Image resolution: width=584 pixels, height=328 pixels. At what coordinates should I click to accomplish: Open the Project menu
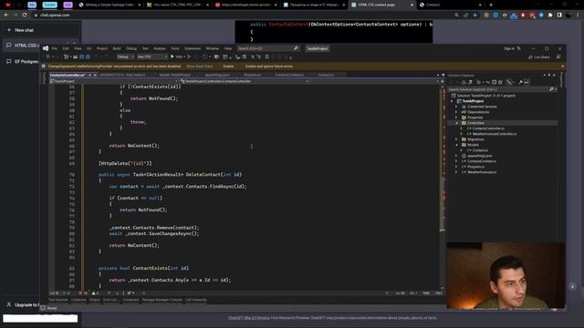102,48
